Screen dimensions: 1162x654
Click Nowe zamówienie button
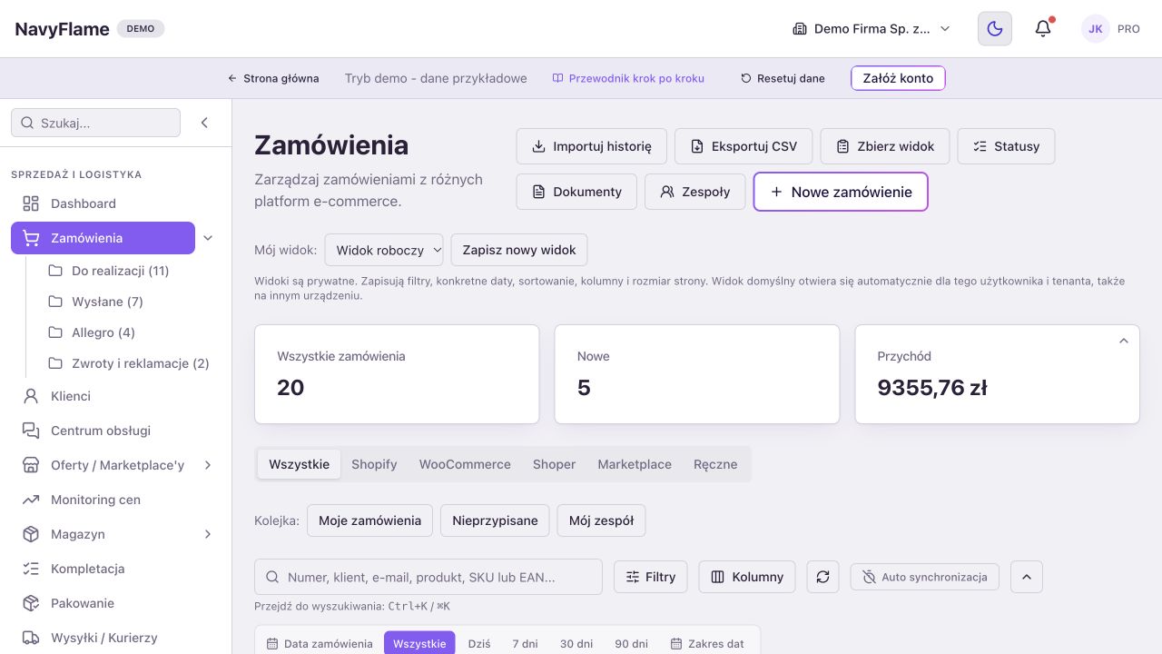pos(841,192)
